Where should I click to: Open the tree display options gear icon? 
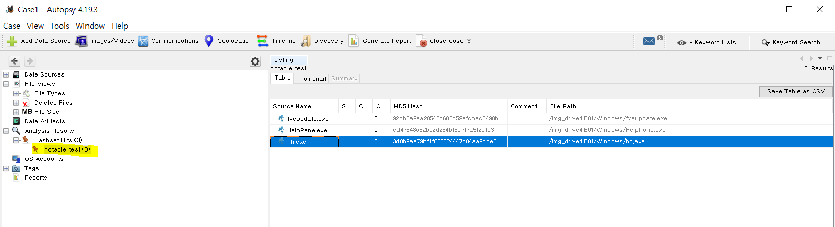click(x=255, y=61)
